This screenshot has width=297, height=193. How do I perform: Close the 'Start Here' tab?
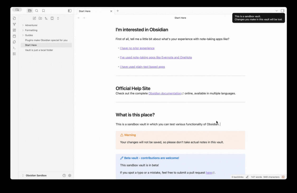pyautogui.click(x=111, y=11)
